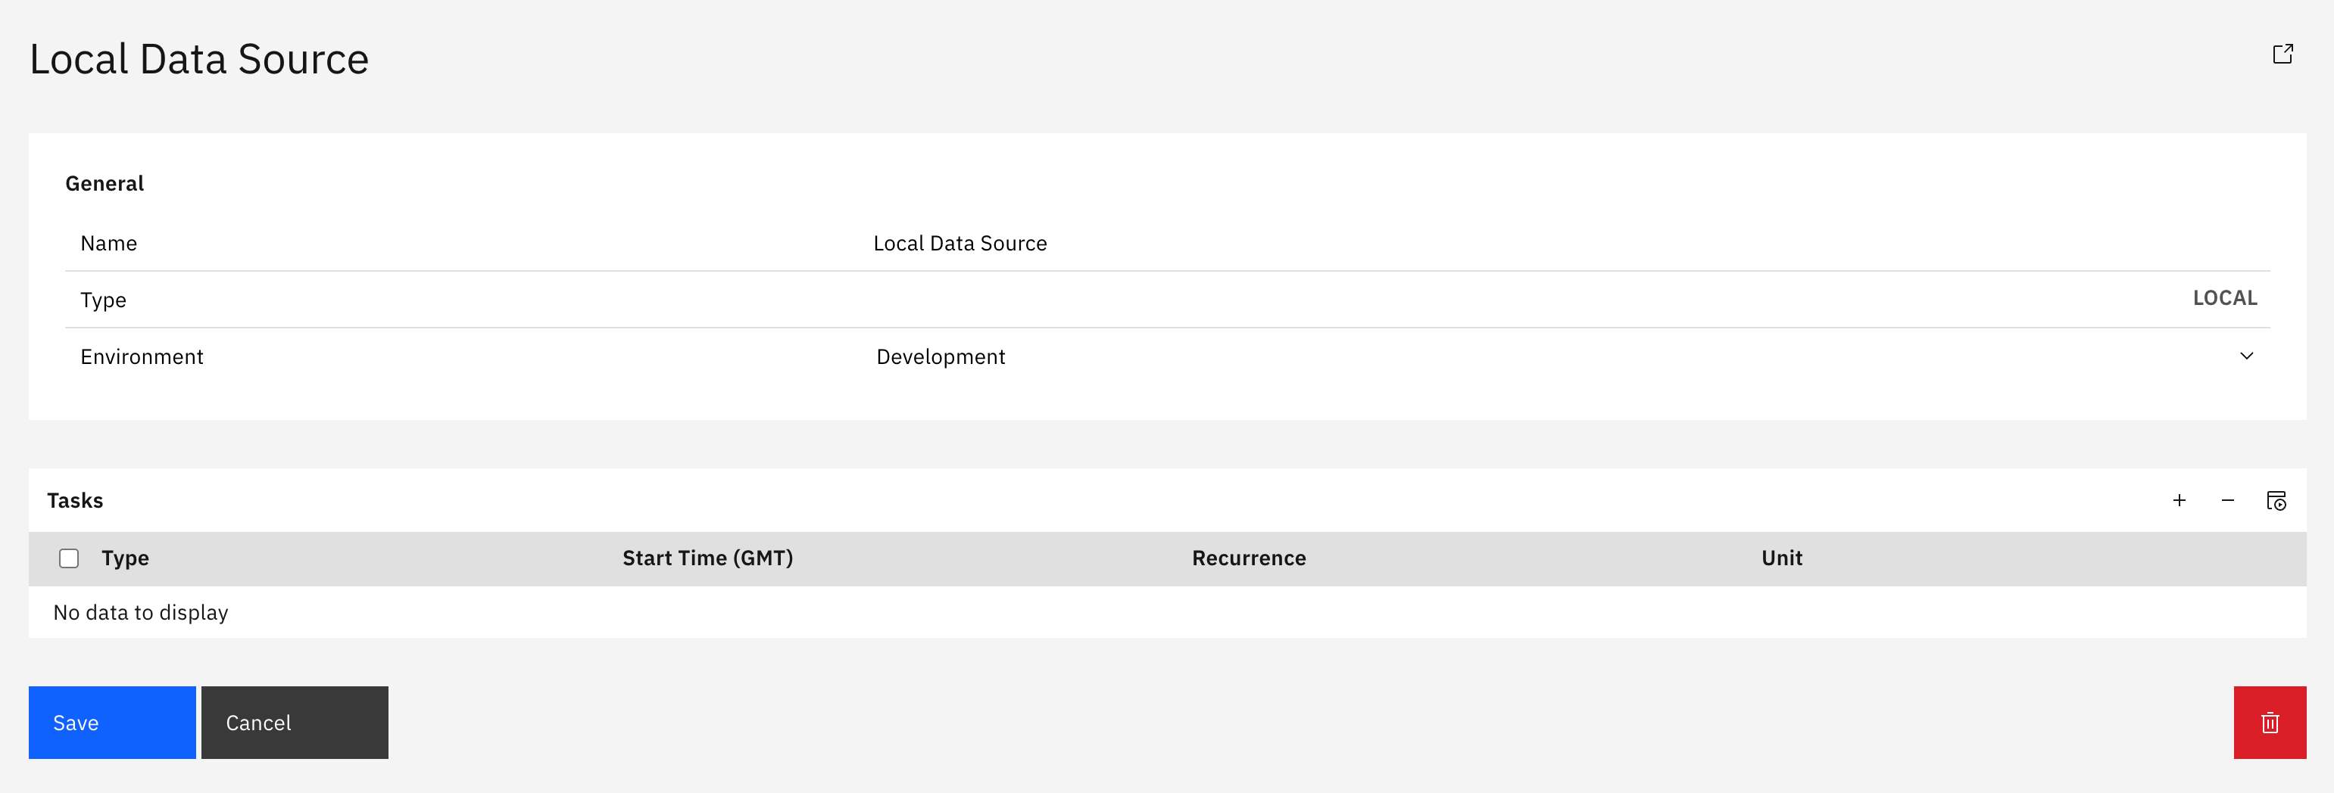Click the Local Data Source page title
Screen dimensions: 2334x793
click(199, 60)
